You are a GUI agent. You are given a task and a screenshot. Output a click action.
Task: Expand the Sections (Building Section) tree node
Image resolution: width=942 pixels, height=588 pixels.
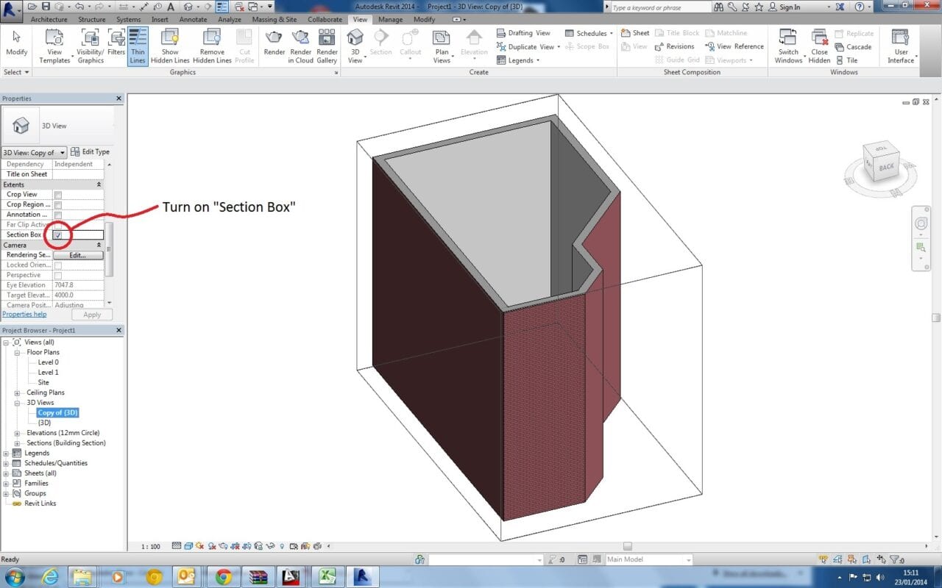point(16,442)
